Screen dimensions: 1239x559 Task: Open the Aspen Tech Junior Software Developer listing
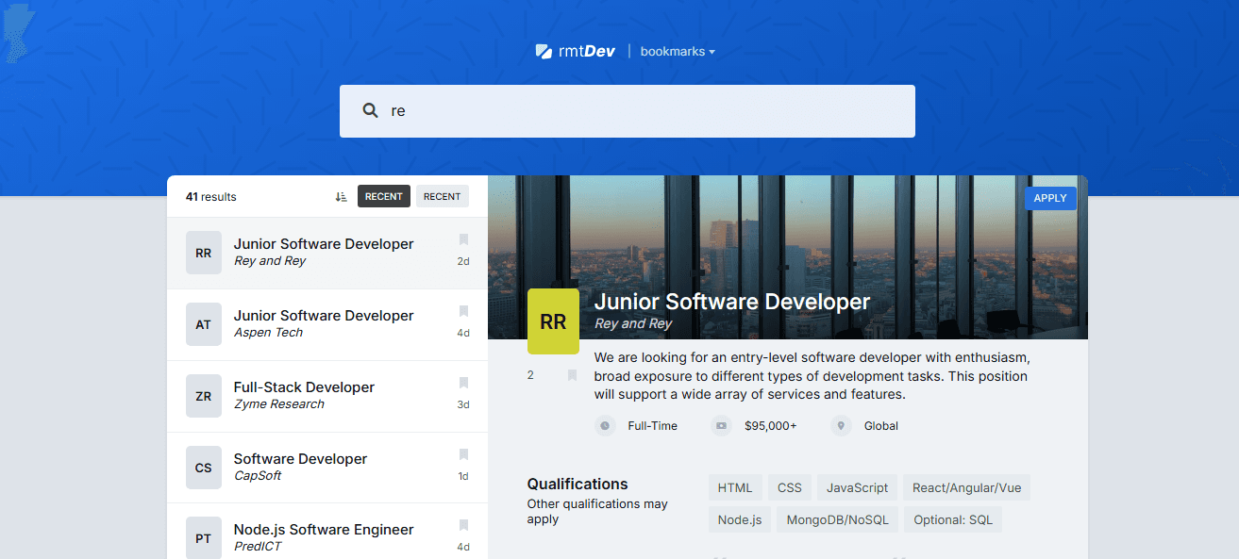[x=327, y=324]
